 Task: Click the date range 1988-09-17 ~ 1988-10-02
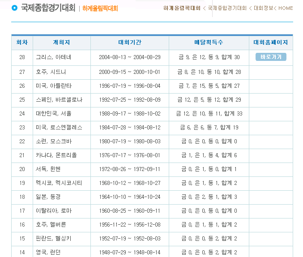coord(130,114)
